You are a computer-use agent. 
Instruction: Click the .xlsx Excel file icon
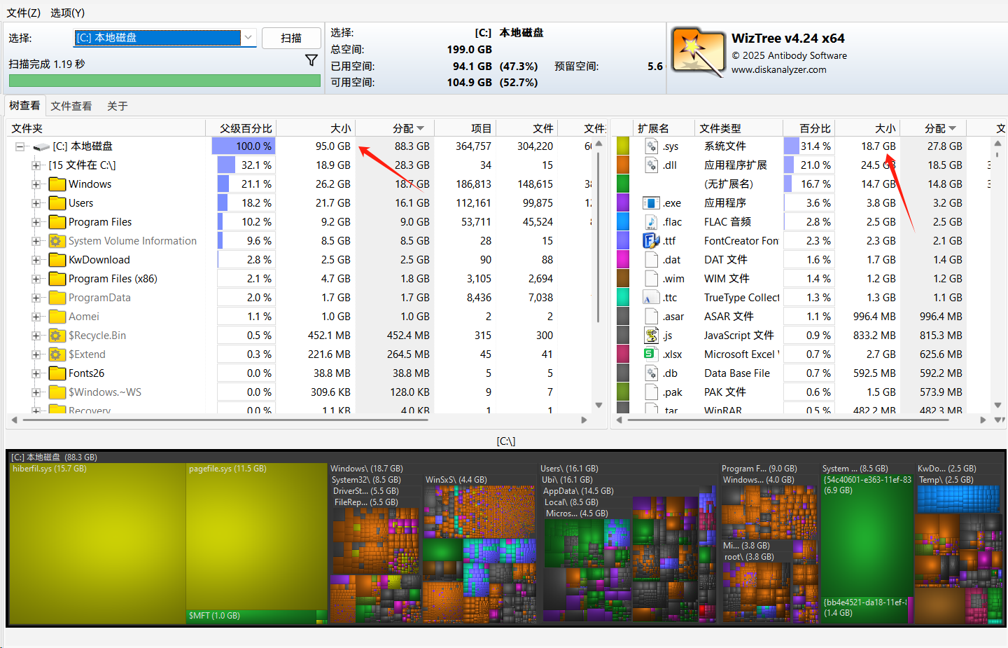[x=651, y=354]
